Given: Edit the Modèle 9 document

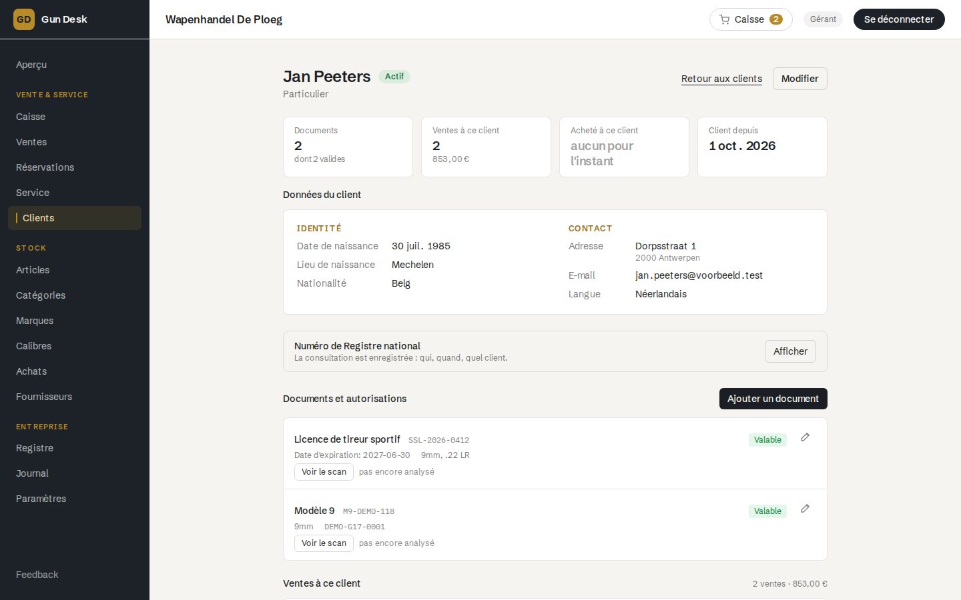Looking at the screenshot, I should (x=805, y=509).
